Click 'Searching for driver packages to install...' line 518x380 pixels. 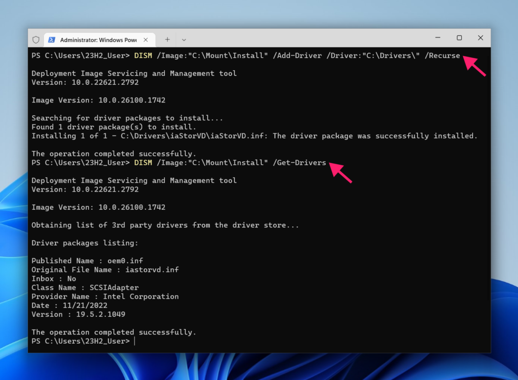pos(127,118)
